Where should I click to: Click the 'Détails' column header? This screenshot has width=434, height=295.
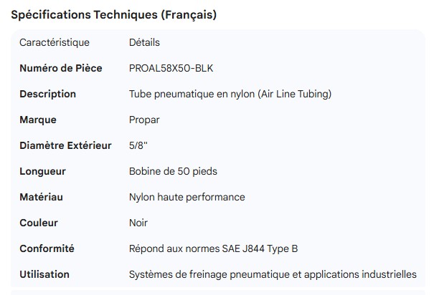tap(144, 42)
